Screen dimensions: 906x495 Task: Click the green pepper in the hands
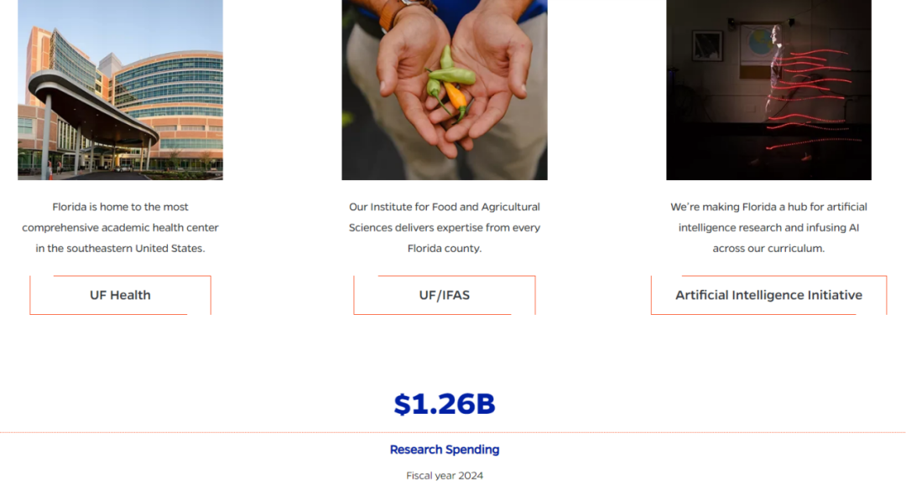452,75
